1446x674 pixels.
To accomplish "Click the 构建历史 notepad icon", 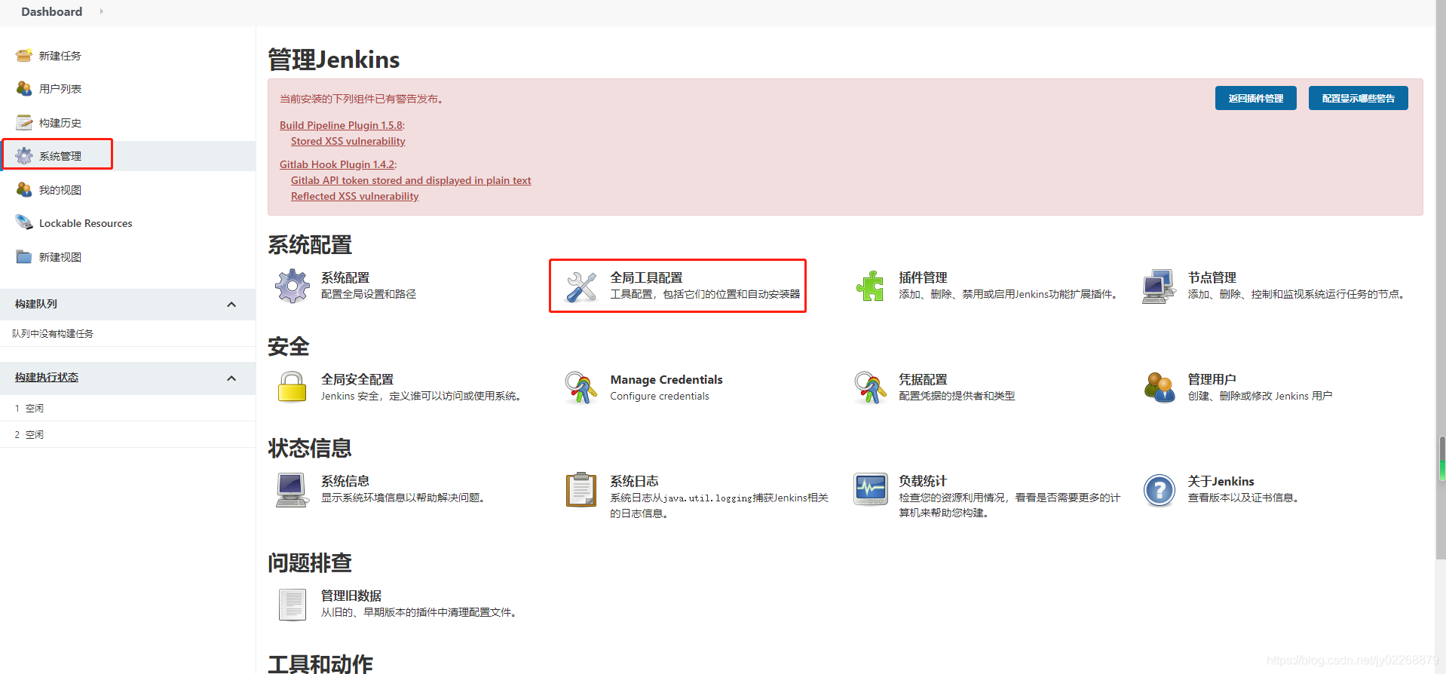I will (x=24, y=122).
